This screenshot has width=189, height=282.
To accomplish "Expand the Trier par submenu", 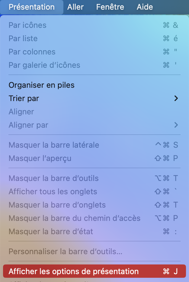I will (24, 98).
